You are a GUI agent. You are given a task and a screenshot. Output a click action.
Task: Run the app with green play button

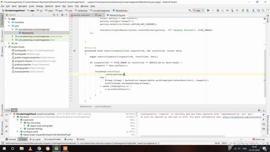click(208, 11)
